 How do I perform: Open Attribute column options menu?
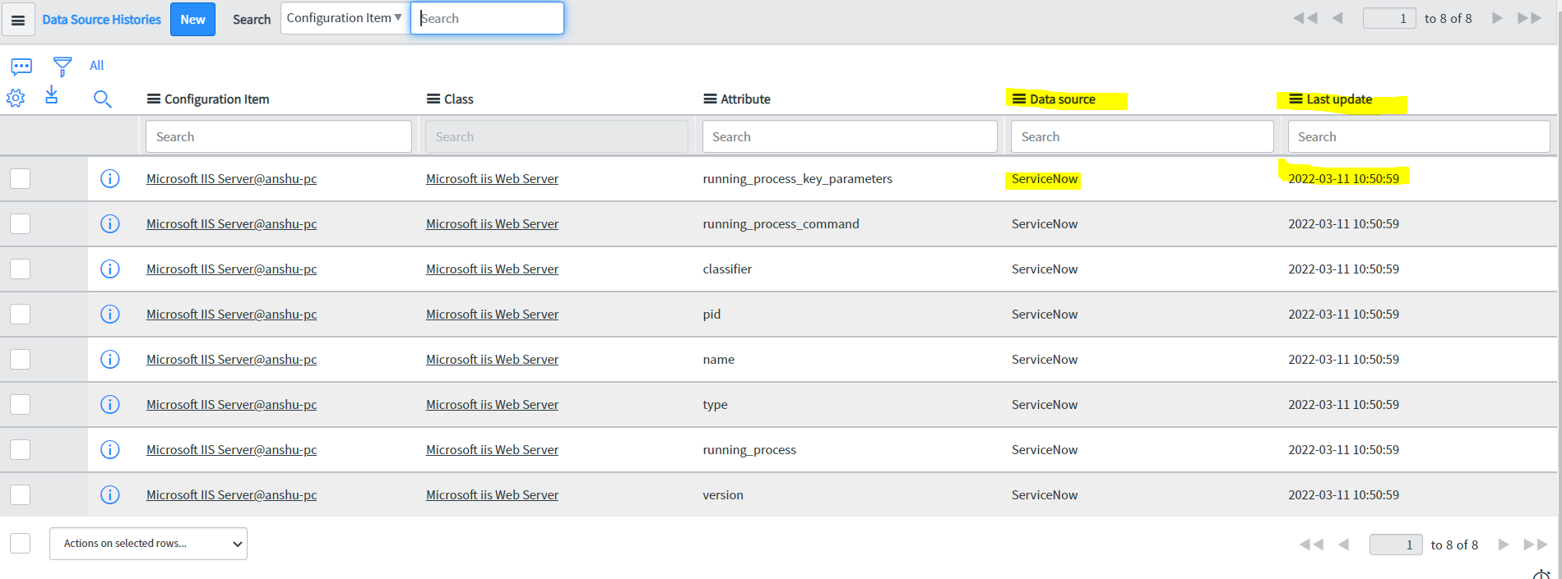coord(710,99)
